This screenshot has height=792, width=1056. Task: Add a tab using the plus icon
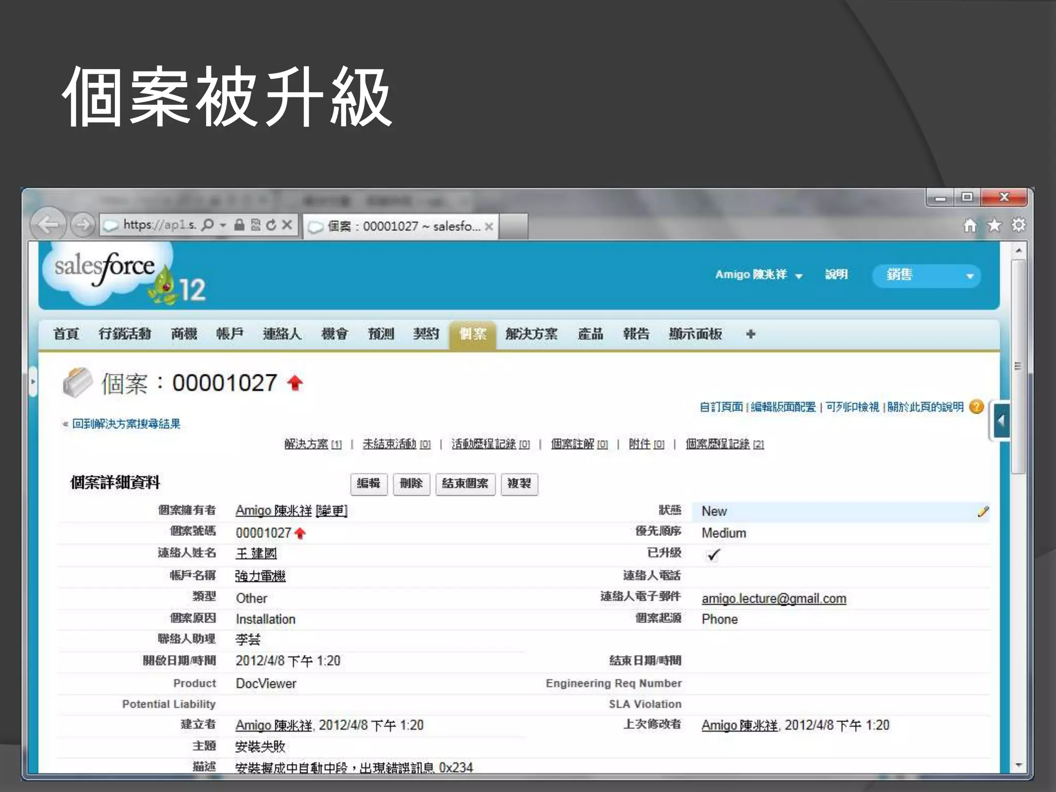click(751, 334)
